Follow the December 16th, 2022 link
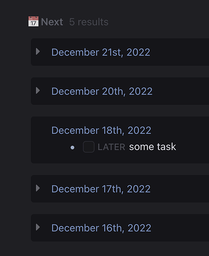209x256 pixels. pos(101,228)
